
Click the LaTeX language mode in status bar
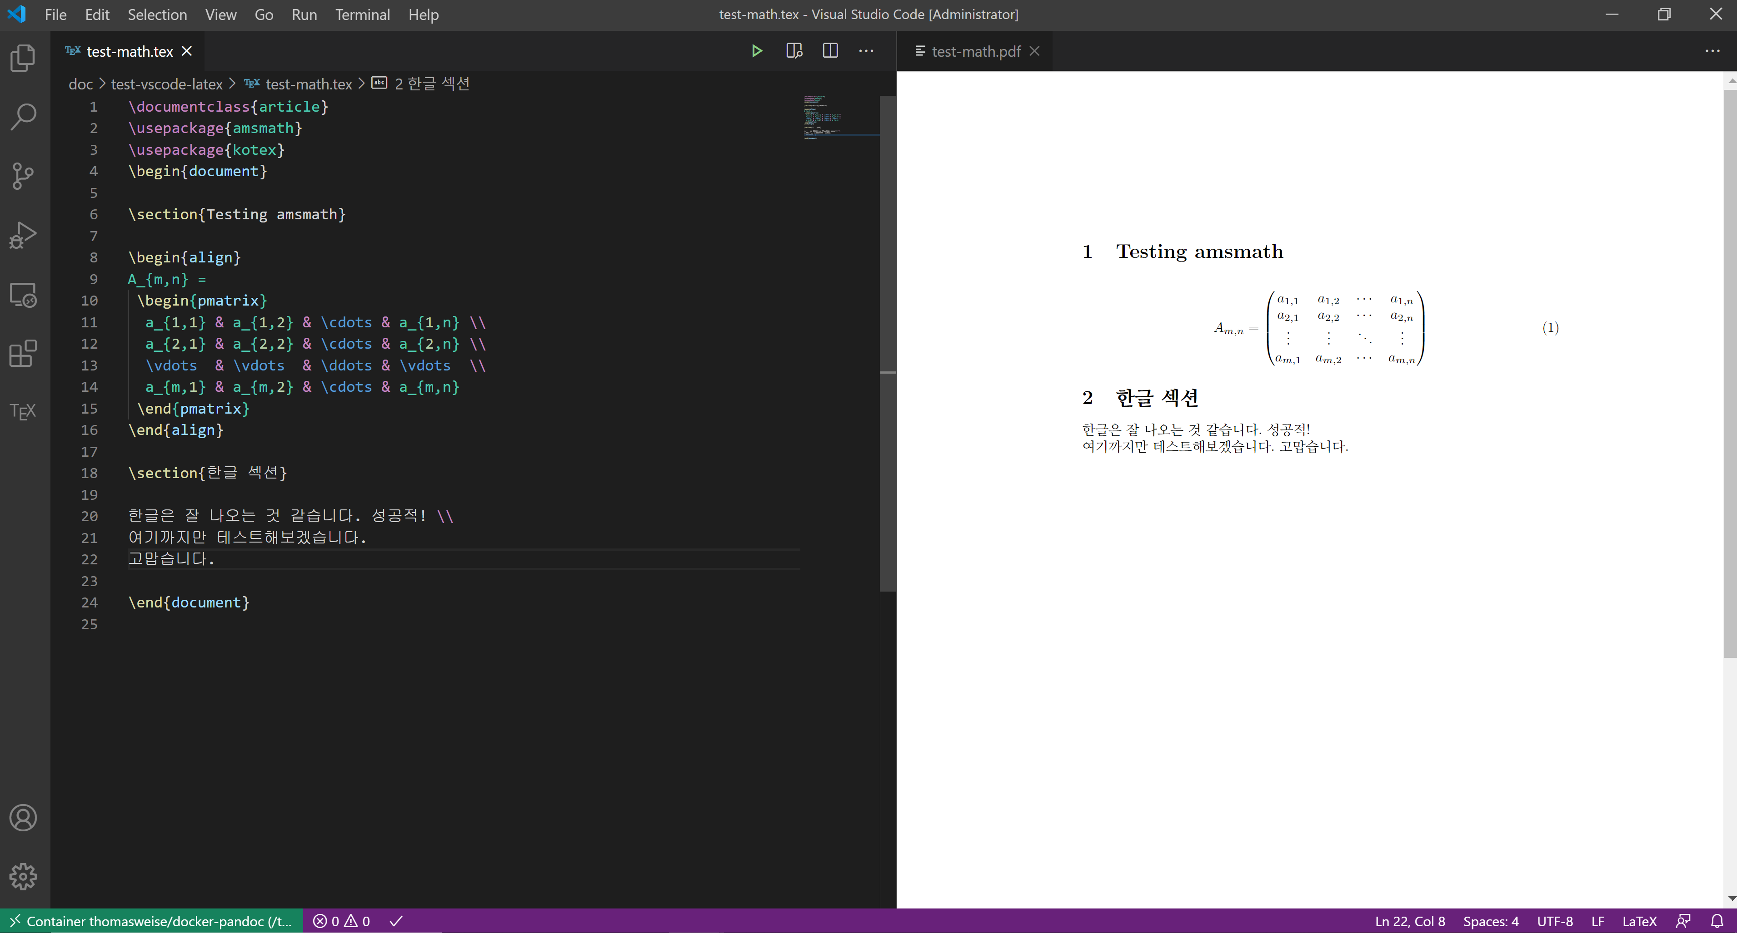click(1638, 921)
